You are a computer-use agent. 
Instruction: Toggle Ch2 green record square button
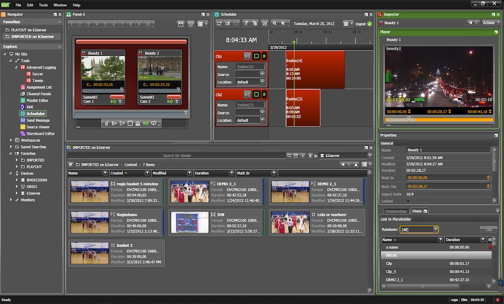tap(256, 94)
